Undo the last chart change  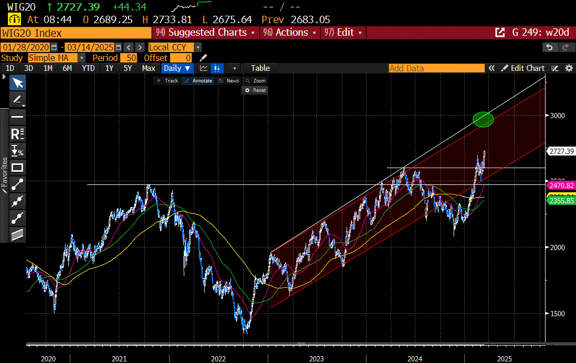(549, 47)
